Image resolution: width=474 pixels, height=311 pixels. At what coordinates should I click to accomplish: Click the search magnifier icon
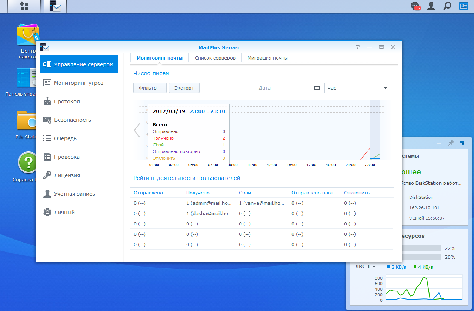(x=447, y=6)
